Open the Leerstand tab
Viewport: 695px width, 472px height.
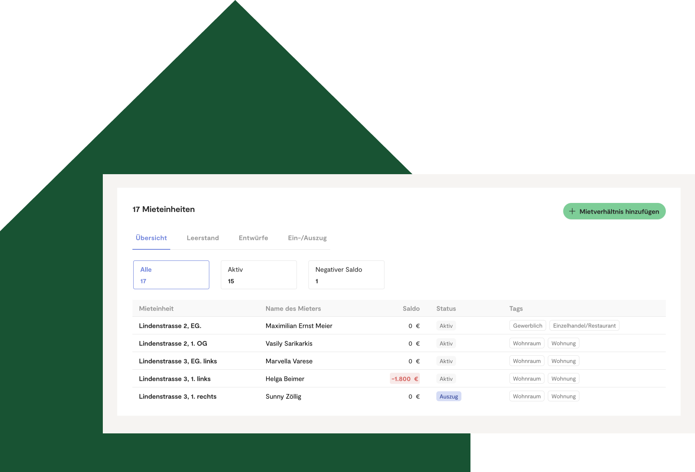[x=203, y=238]
